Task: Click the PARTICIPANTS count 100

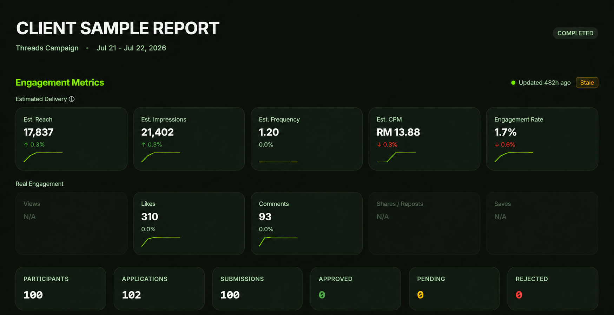Action: click(33, 295)
